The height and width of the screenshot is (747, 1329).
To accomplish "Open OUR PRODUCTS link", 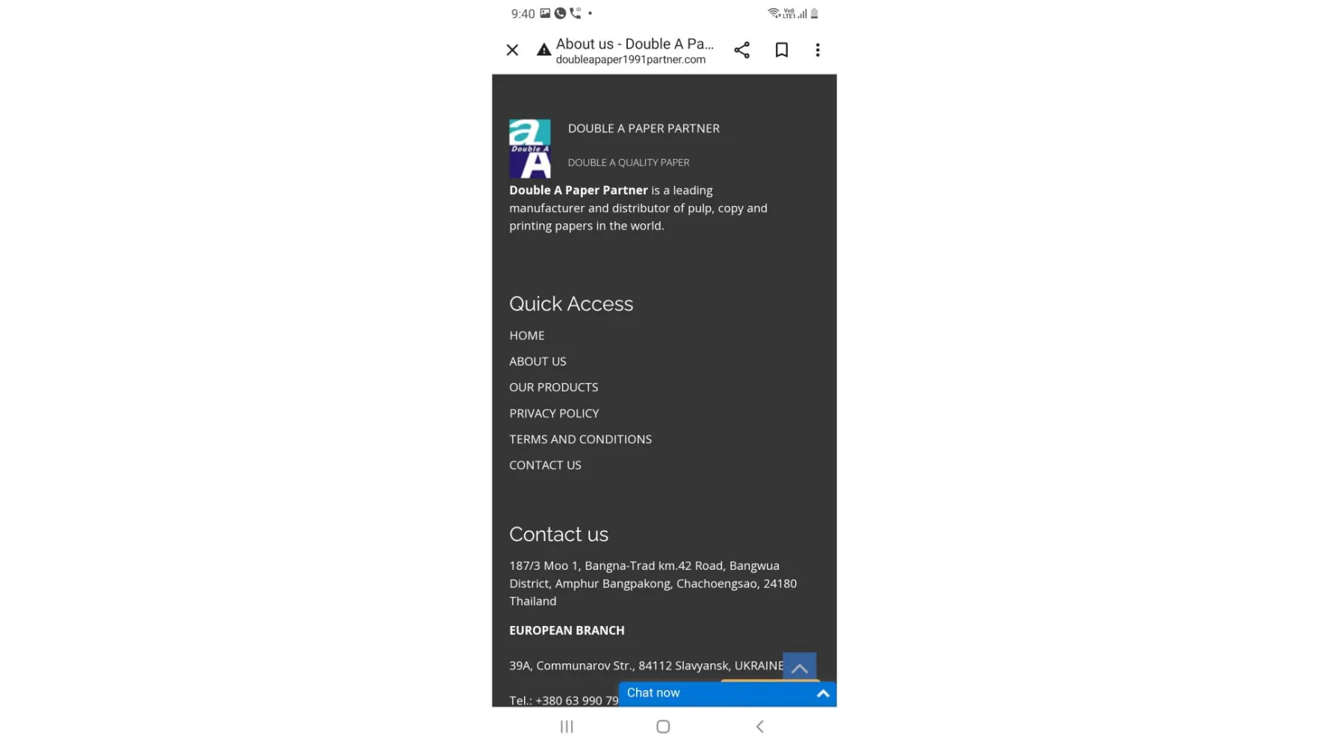I will coord(554,387).
